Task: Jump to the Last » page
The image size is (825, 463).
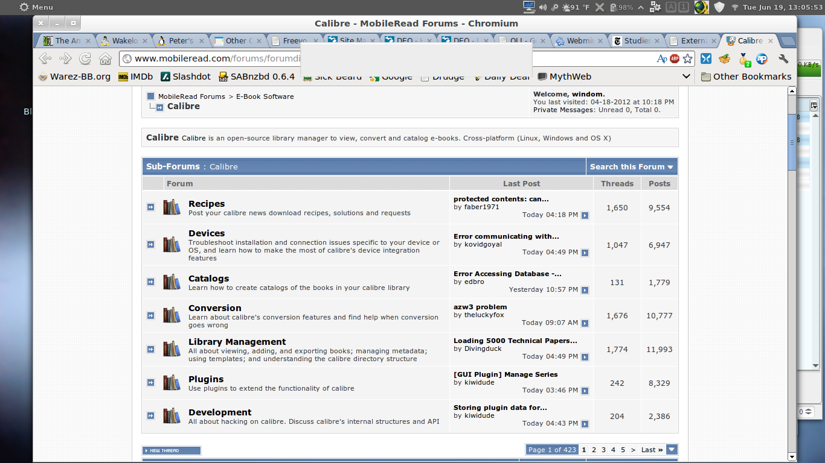Action: (652, 450)
